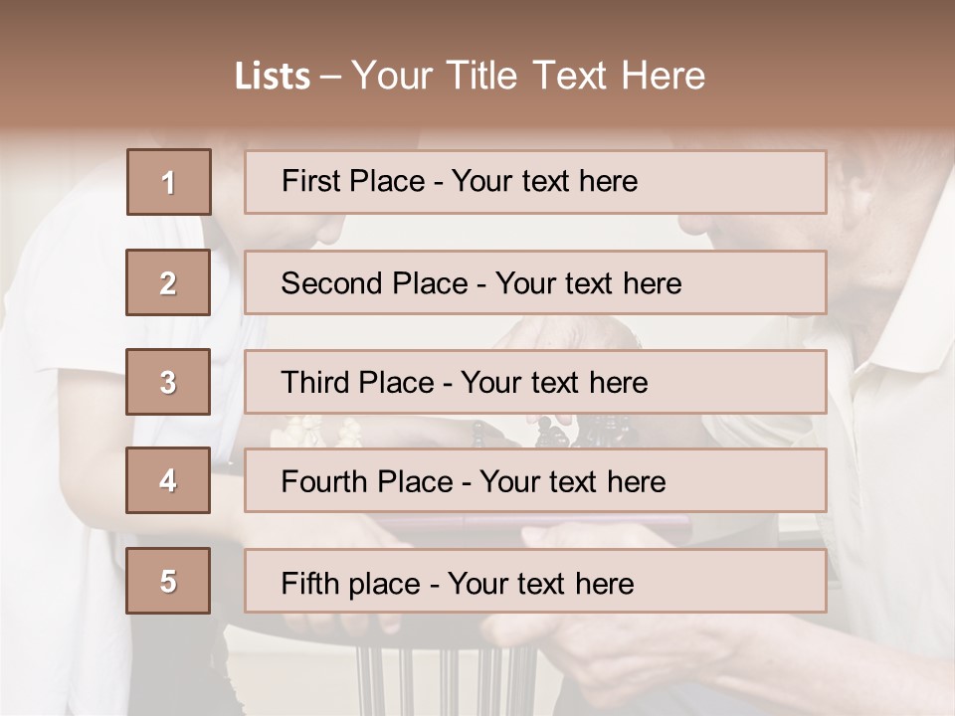Viewport: 955px width, 716px height.
Task: Click the number 1 box
Action: pos(169,182)
